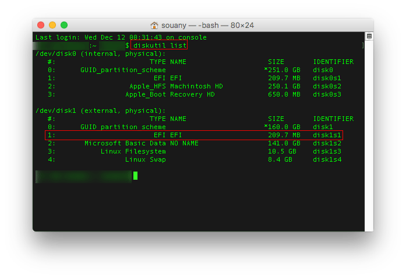406x278 pixels.
Task: Click the vertical scrollbar track of Terminal
Action: 369,136
